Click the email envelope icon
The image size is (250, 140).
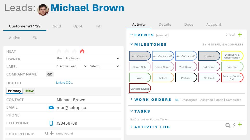51,107
